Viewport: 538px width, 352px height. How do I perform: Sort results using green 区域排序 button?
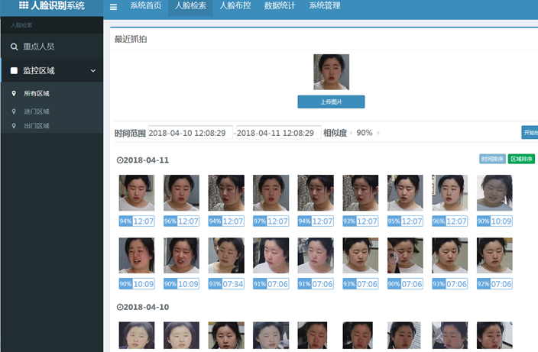521,160
